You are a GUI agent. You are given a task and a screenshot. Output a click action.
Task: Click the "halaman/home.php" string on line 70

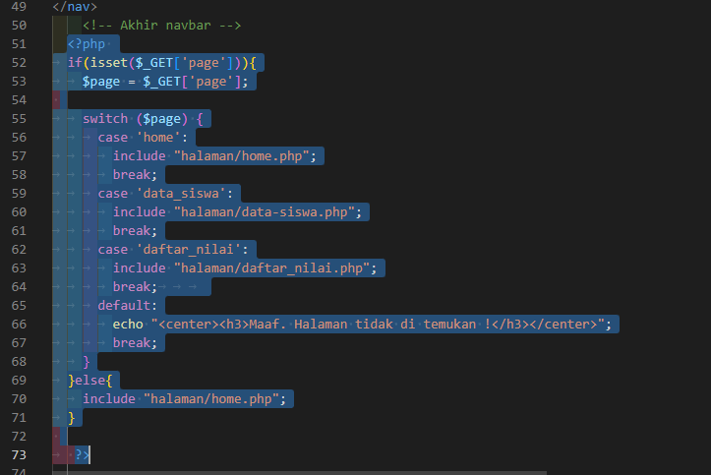[211, 399]
